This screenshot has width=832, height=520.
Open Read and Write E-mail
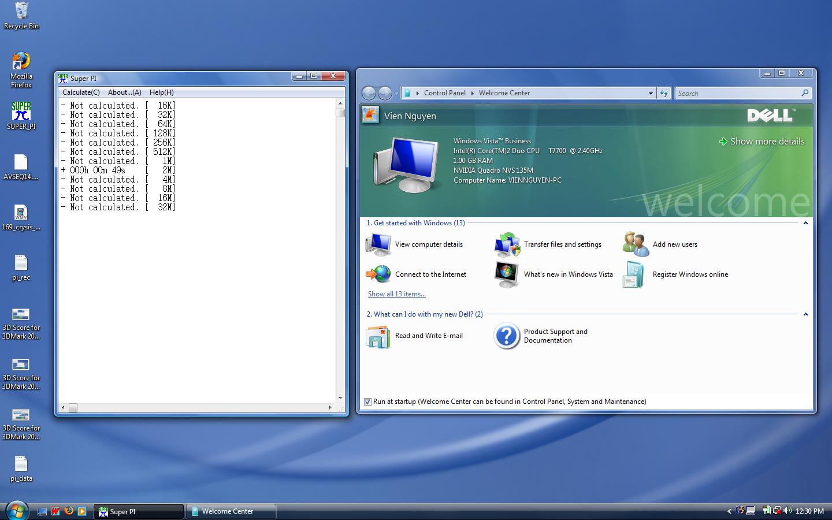click(x=414, y=336)
